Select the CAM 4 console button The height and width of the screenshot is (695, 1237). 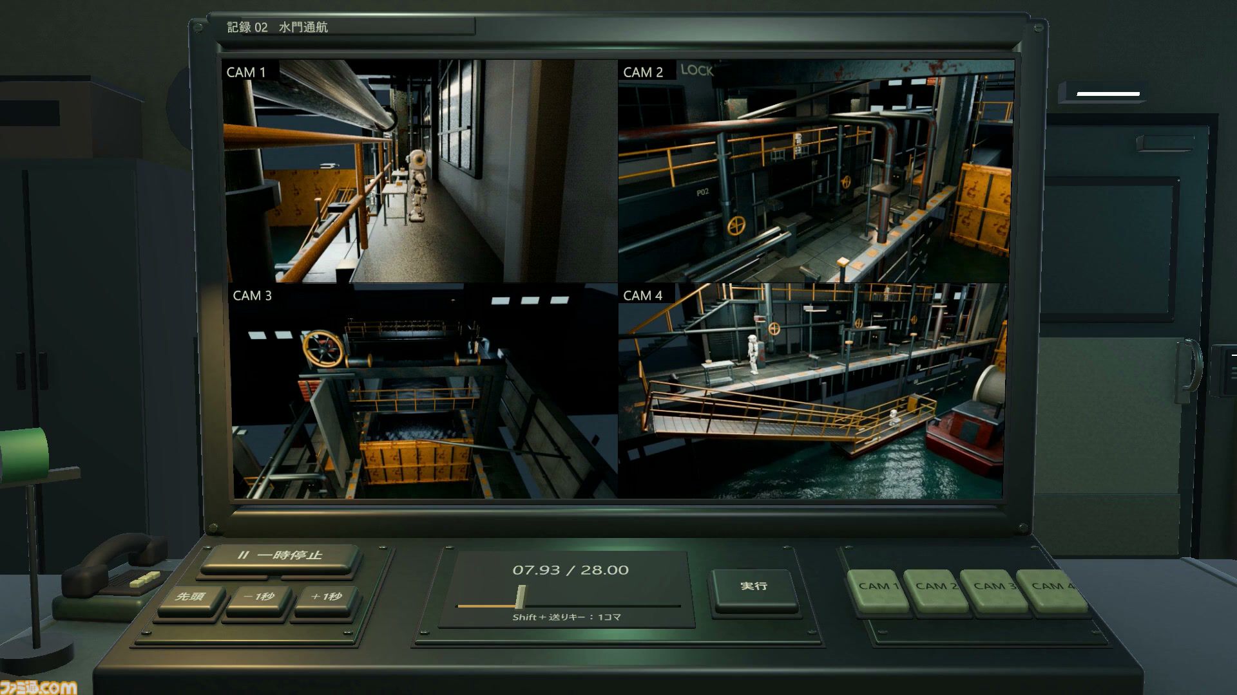tap(1050, 589)
